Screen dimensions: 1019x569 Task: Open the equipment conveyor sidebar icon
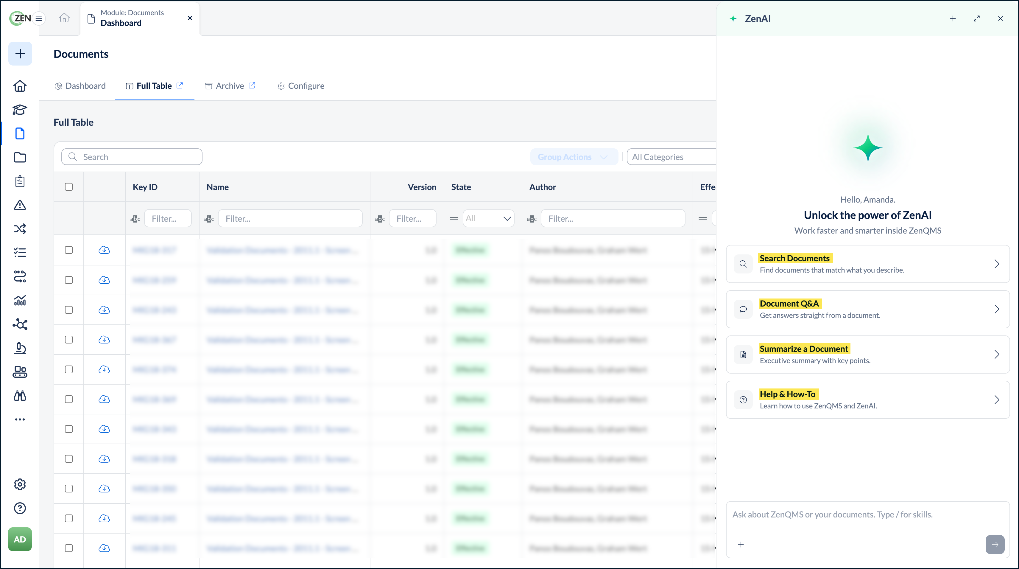tap(20, 372)
